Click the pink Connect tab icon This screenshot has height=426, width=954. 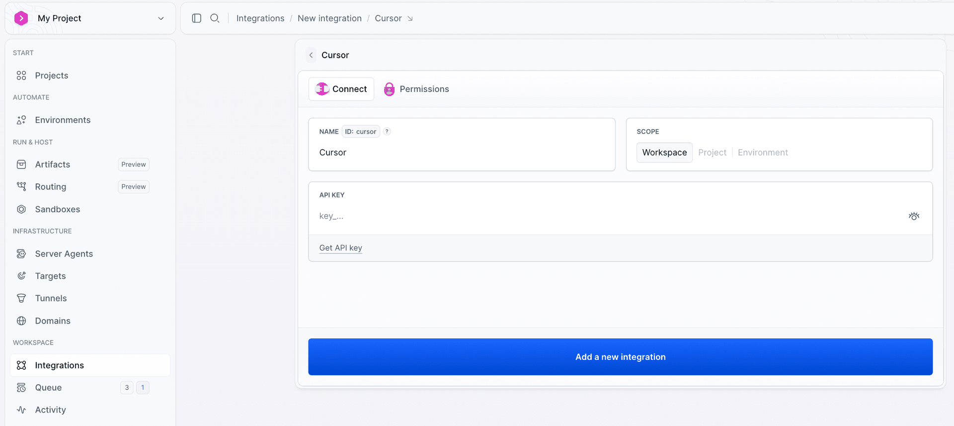[x=322, y=89]
